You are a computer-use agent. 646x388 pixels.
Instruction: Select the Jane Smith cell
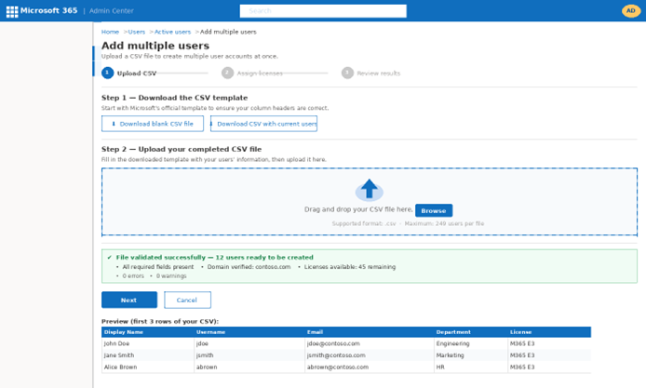pos(147,355)
